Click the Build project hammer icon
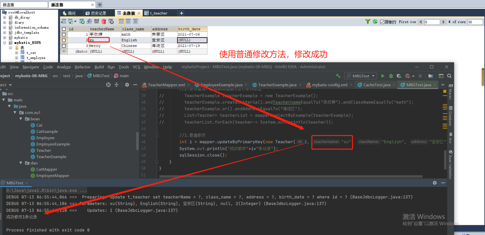Screen dimensions: 485x235 coord(338,76)
